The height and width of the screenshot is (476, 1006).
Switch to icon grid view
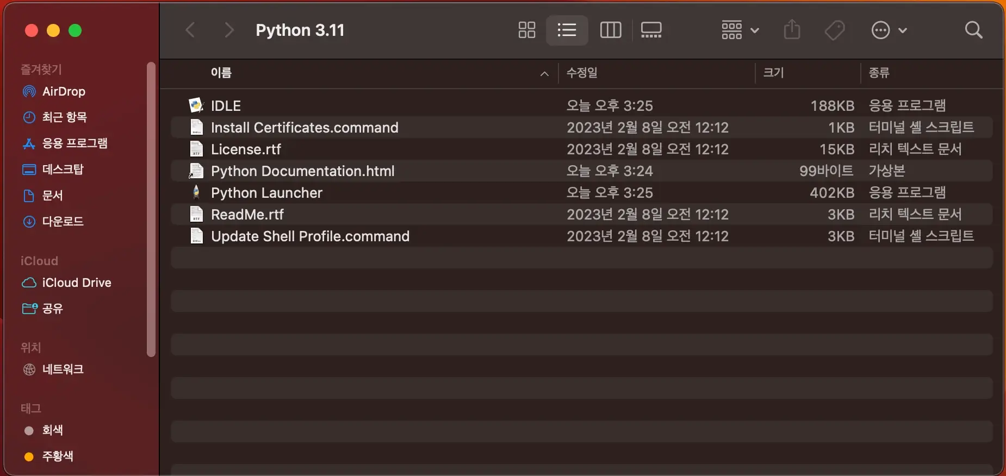point(526,30)
